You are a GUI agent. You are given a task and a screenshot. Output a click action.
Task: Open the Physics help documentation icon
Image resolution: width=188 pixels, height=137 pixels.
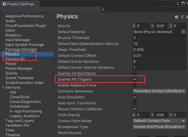176,17
